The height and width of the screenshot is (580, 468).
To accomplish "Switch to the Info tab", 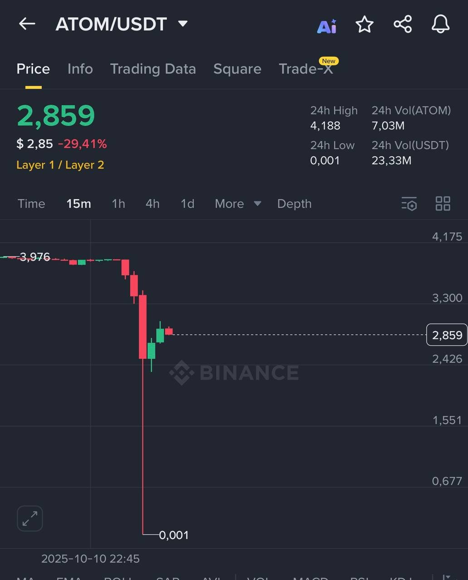I will point(80,69).
